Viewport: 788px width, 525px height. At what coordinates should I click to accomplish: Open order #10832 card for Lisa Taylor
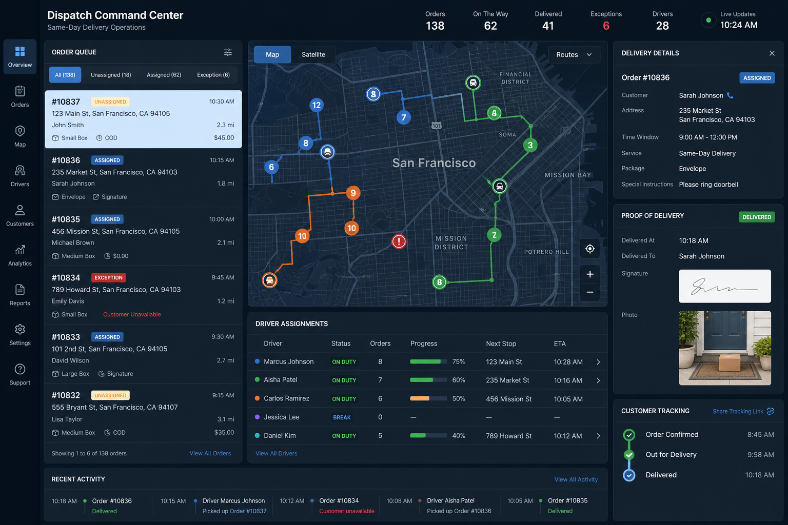click(143, 413)
